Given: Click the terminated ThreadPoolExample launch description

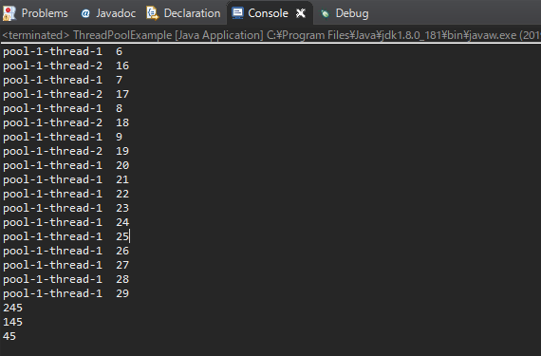Looking at the screenshot, I should pyautogui.click(x=271, y=35).
